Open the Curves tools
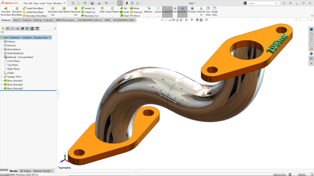The width and height of the screenshot is (314, 176). click(x=158, y=12)
